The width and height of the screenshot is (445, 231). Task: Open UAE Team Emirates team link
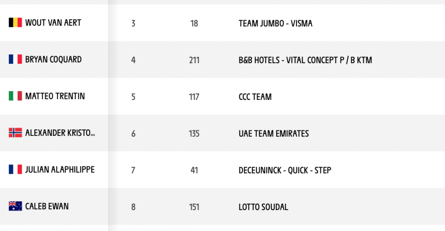tap(274, 134)
